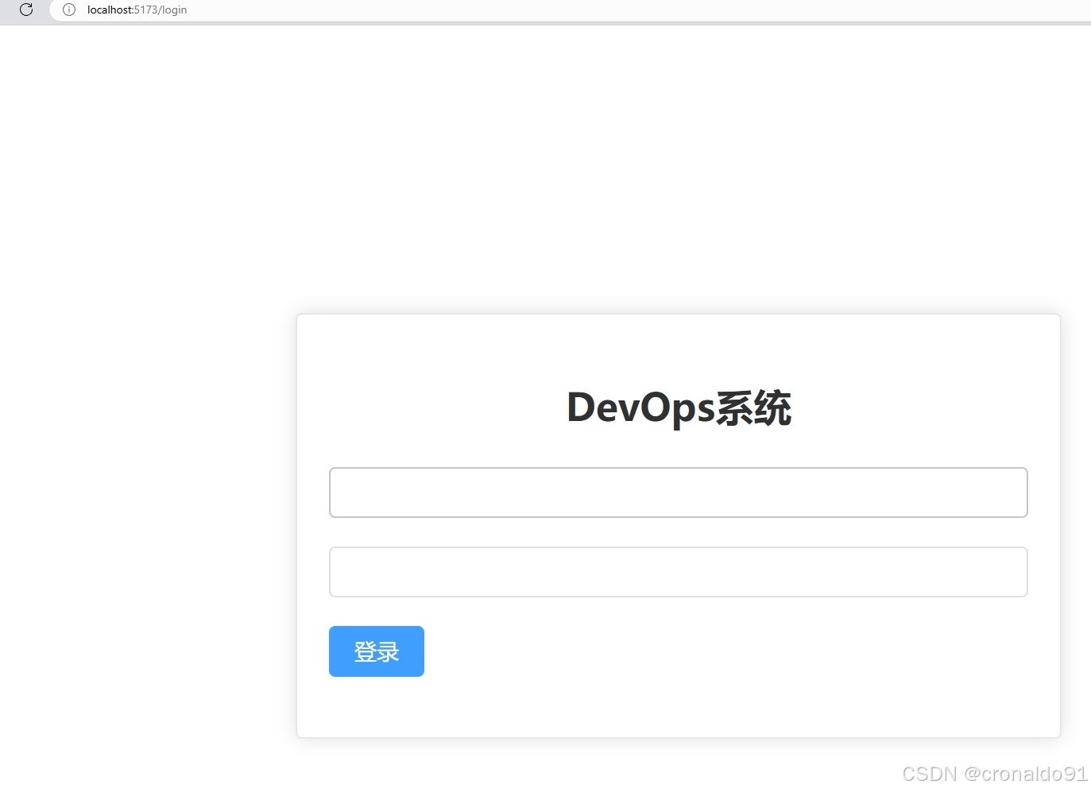The height and width of the screenshot is (792, 1091).
Task: Select the localhost:5173/login address bar text
Action: point(137,10)
